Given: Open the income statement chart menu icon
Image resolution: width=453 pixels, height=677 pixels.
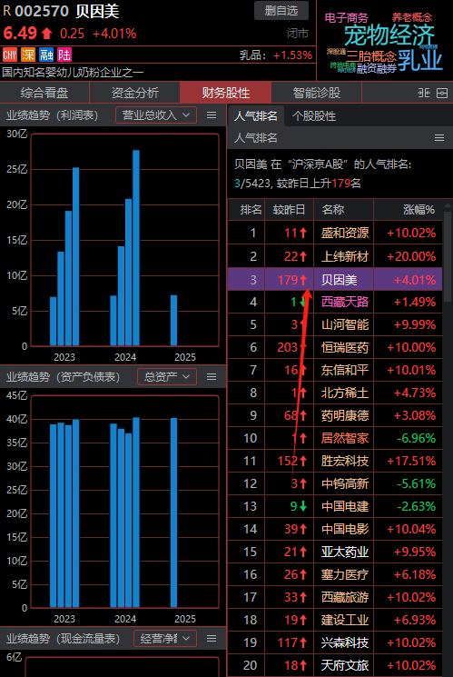Looking at the screenshot, I should 212,114.
